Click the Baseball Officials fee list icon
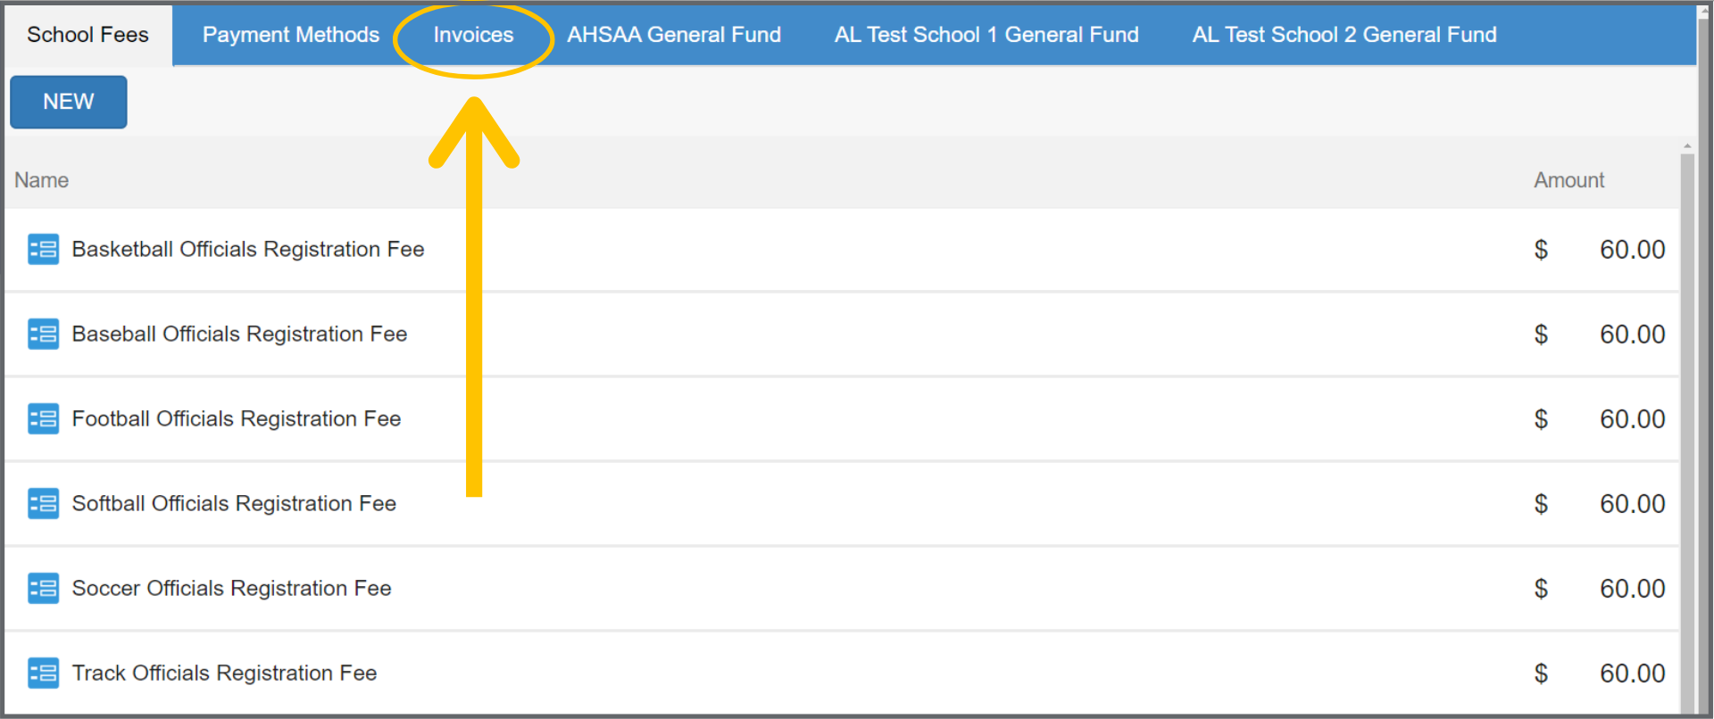1714x719 pixels. (43, 335)
